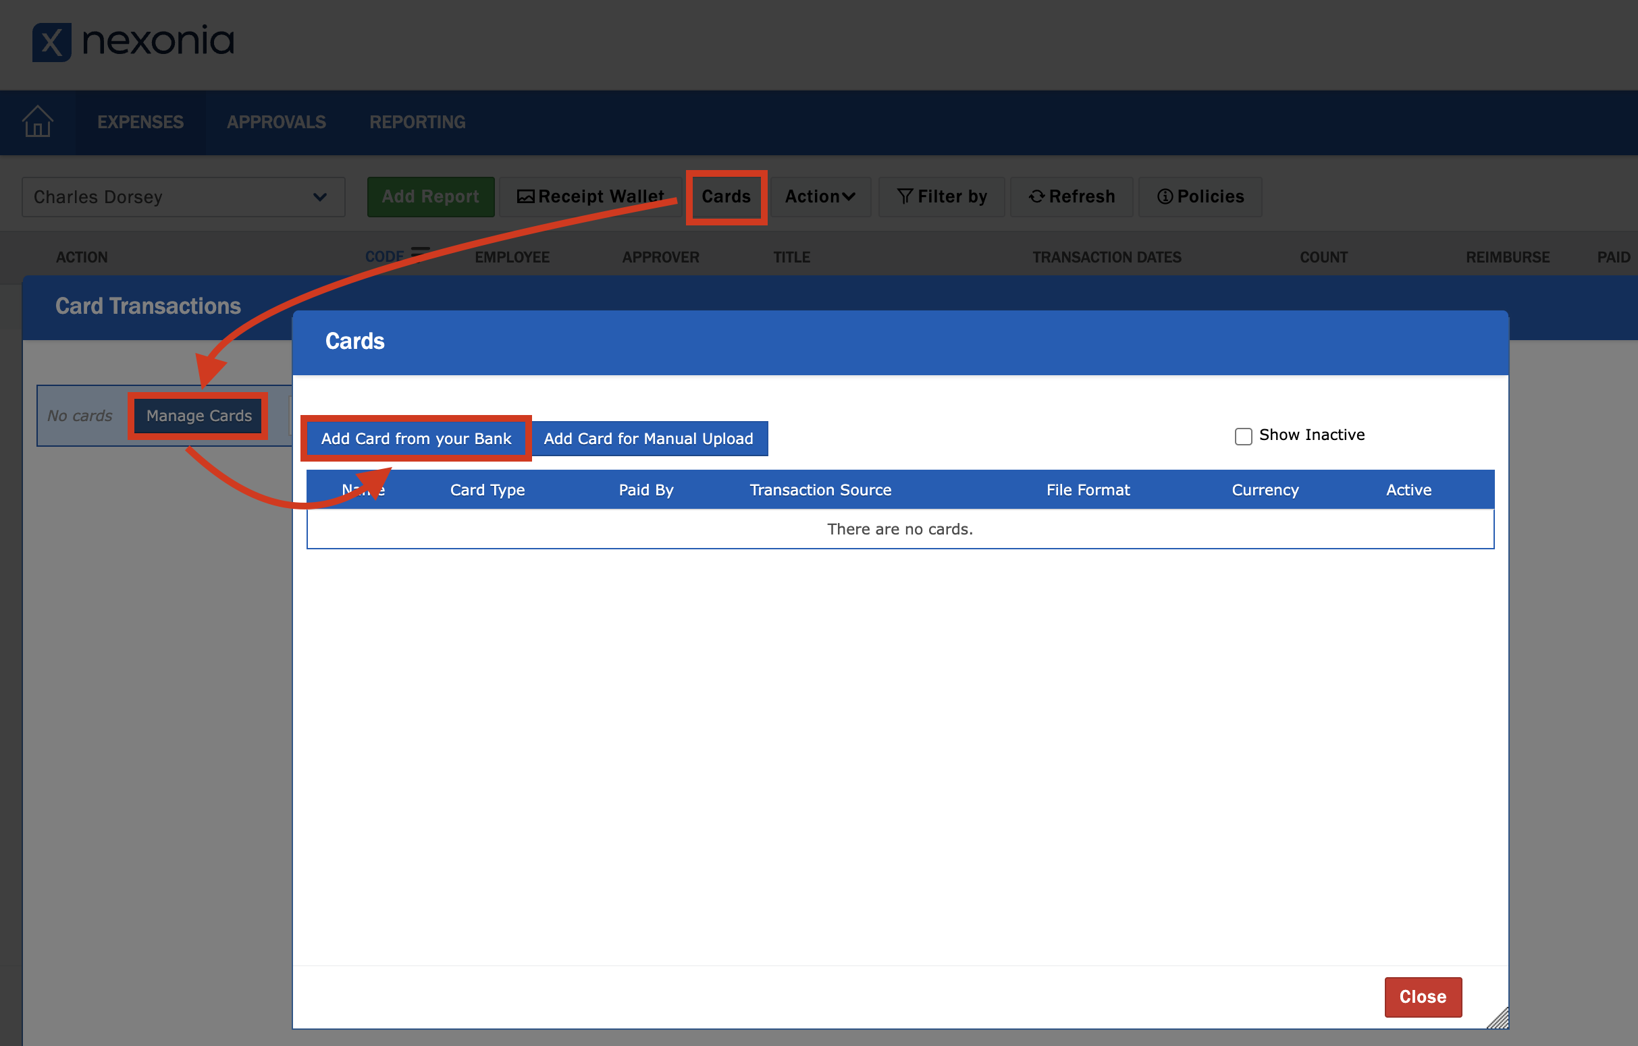Click the Receipt Wallet image icon

(x=525, y=196)
